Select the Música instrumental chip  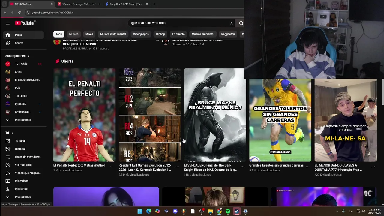[113, 34]
